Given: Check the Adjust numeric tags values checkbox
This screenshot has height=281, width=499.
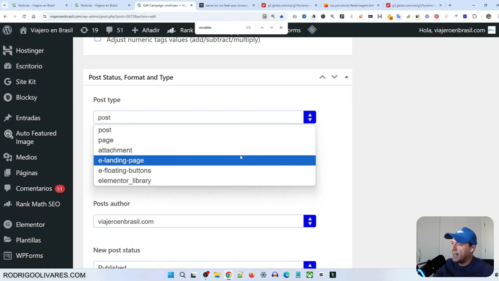Looking at the screenshot, I should [98, 38].
